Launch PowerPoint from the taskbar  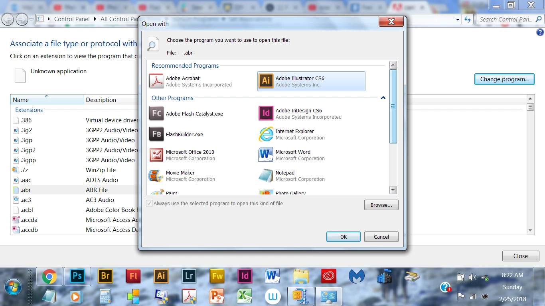(x=217, y=296)
